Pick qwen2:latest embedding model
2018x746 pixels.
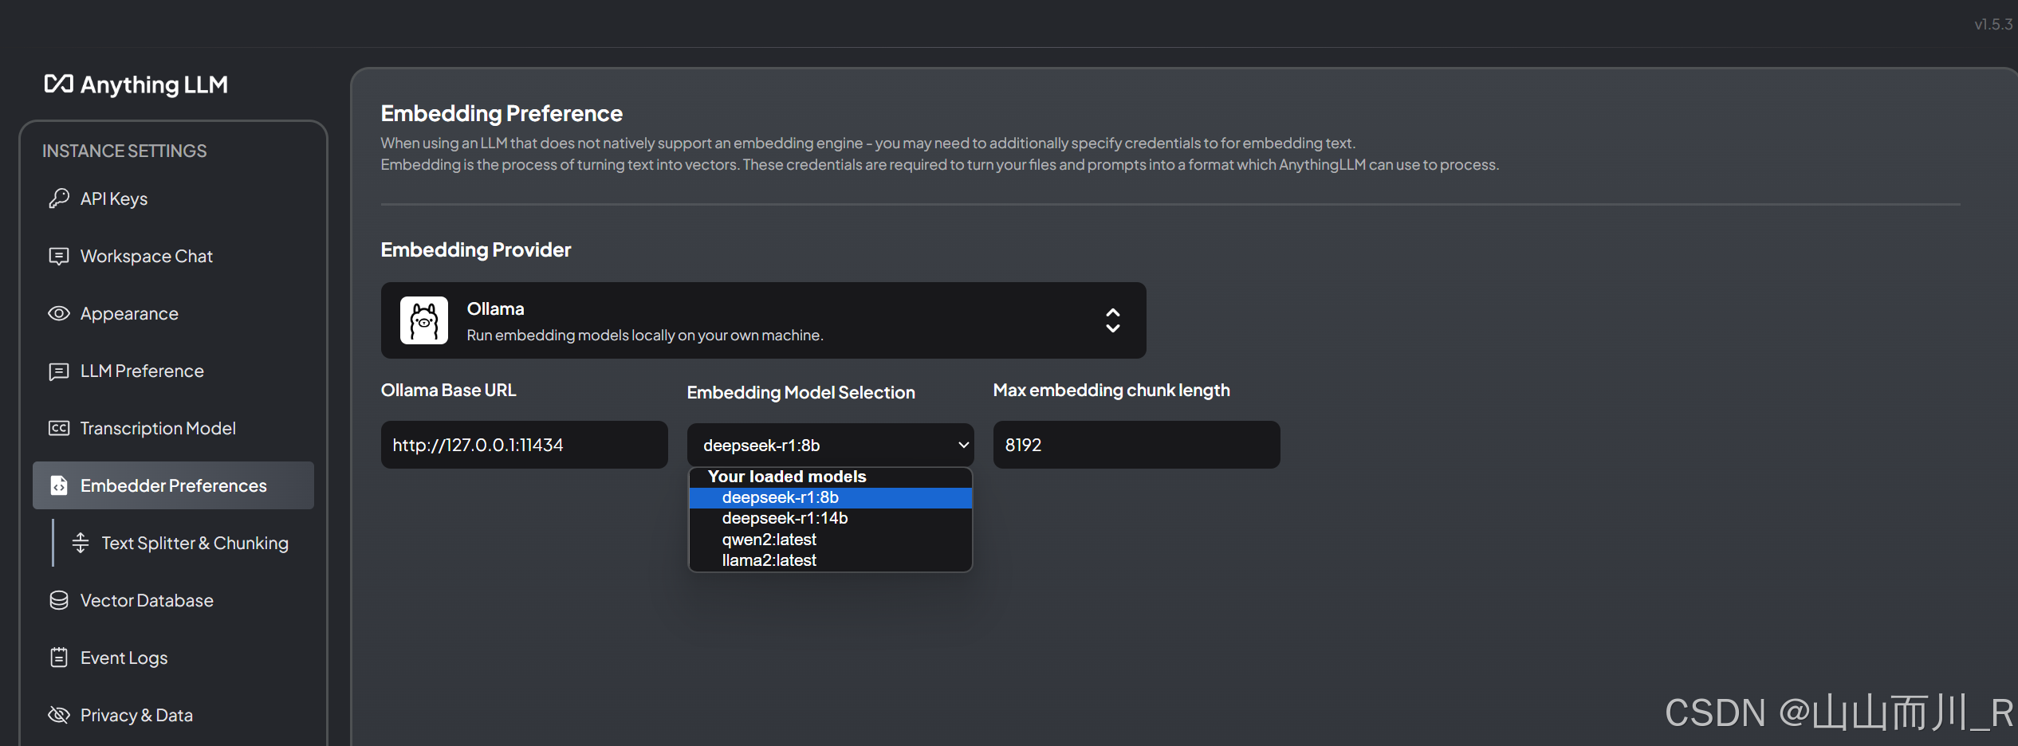point(831,540)
